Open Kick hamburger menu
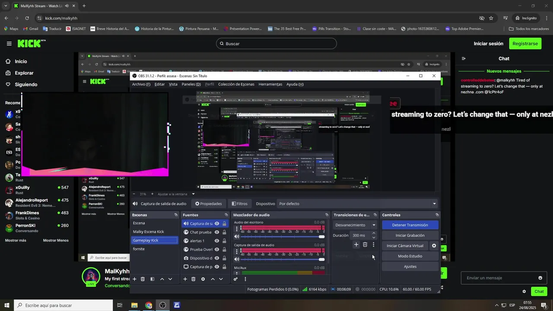Image resolution: width=553 pixels, height=311 pixels. pos(9,44)
